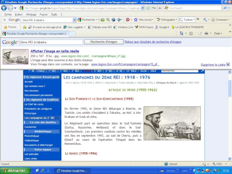Image resolution: width=232 pixels, height=174 pixels.
Task: Close the frame with the X box
Action: 228,64
